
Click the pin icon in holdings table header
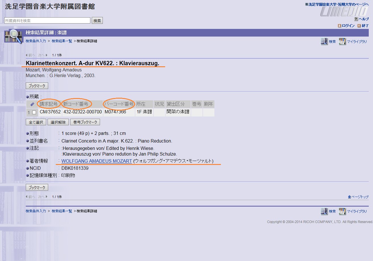(32, 104)
